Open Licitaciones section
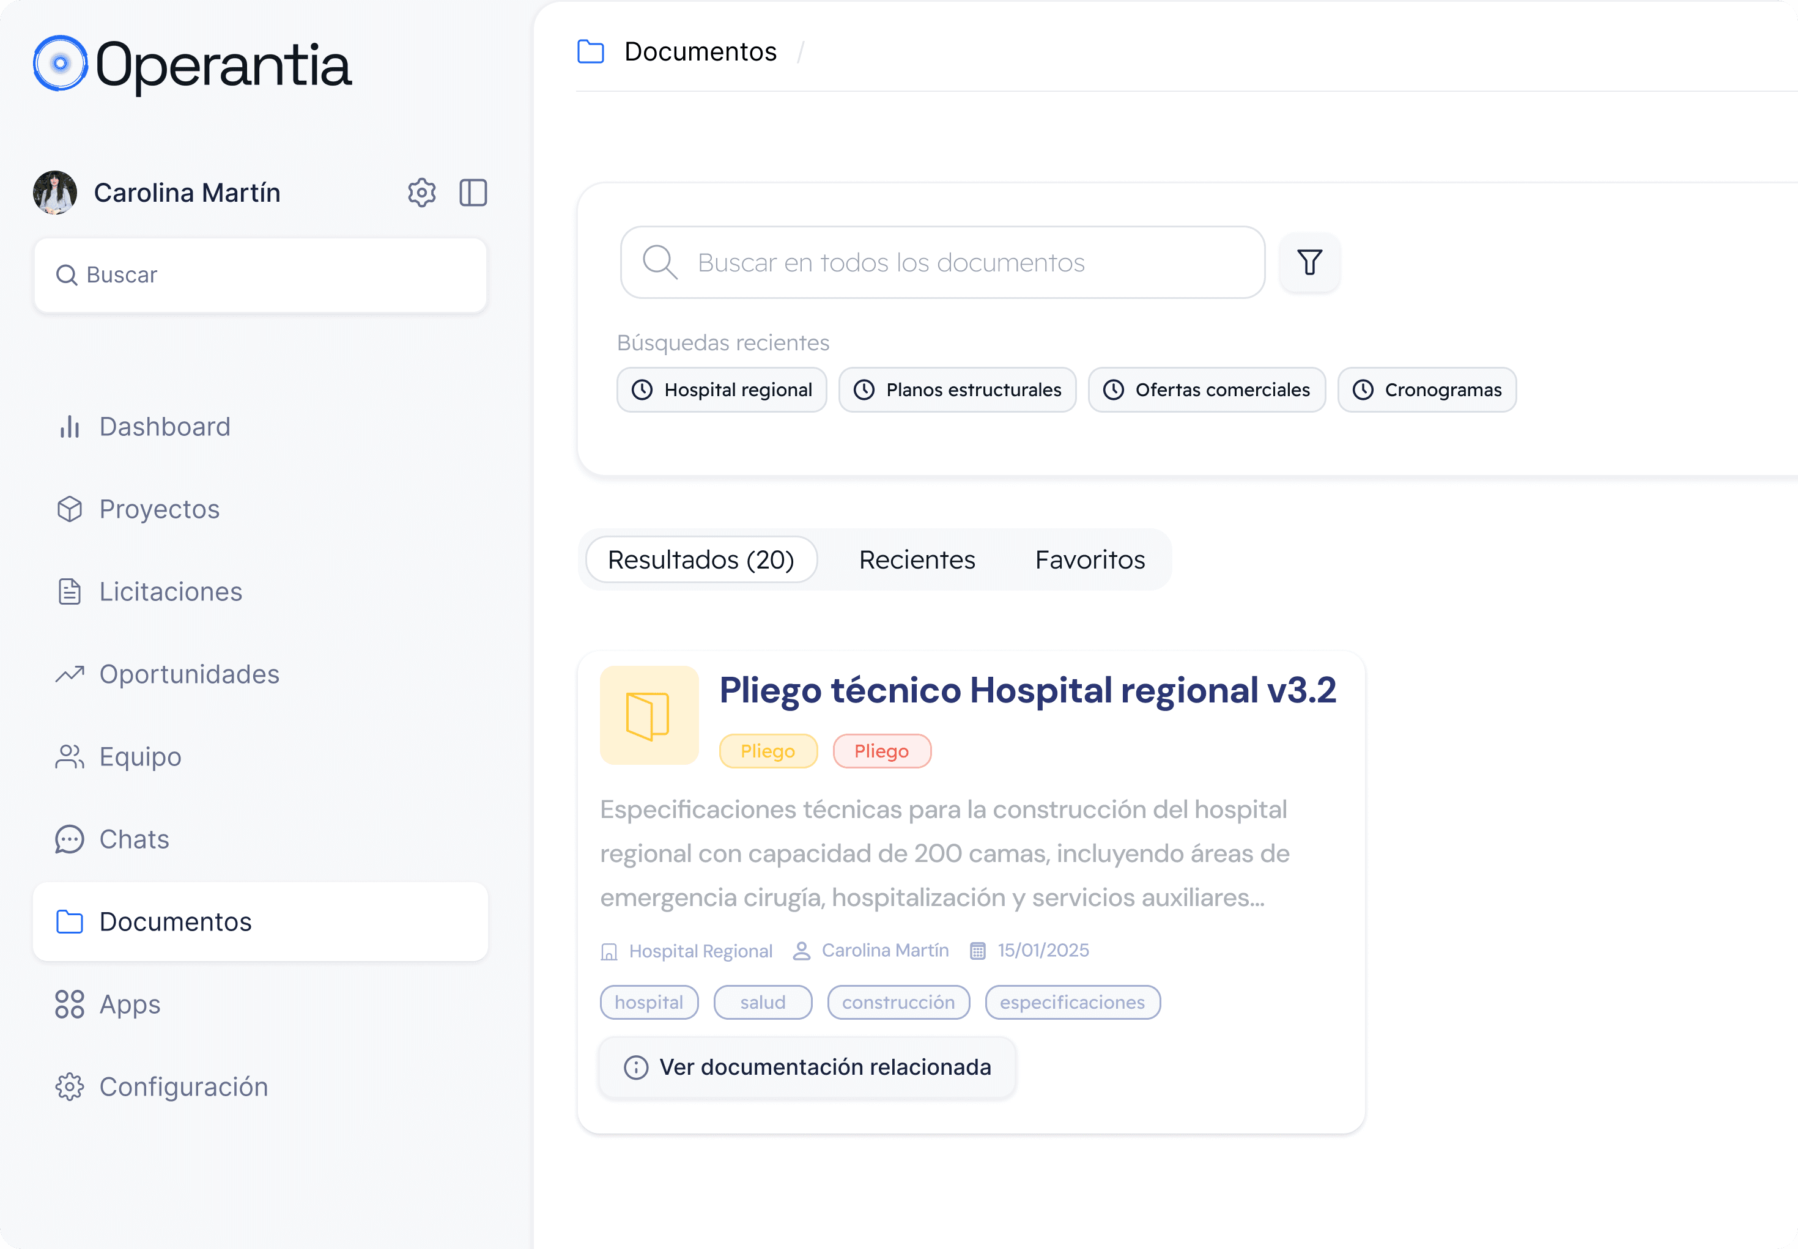This screenshot has width=1798, height=1249. click(170, 592)
